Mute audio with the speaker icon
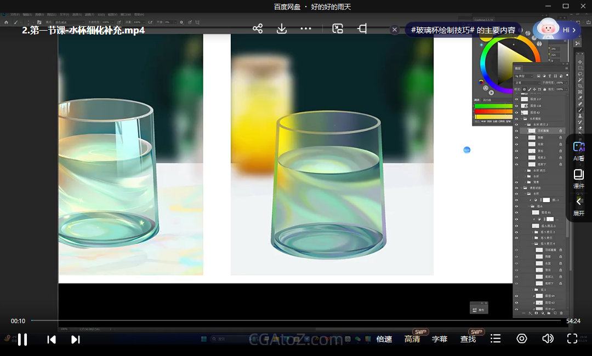The height and width of the screenshot is (356, 592). (547, 339)
